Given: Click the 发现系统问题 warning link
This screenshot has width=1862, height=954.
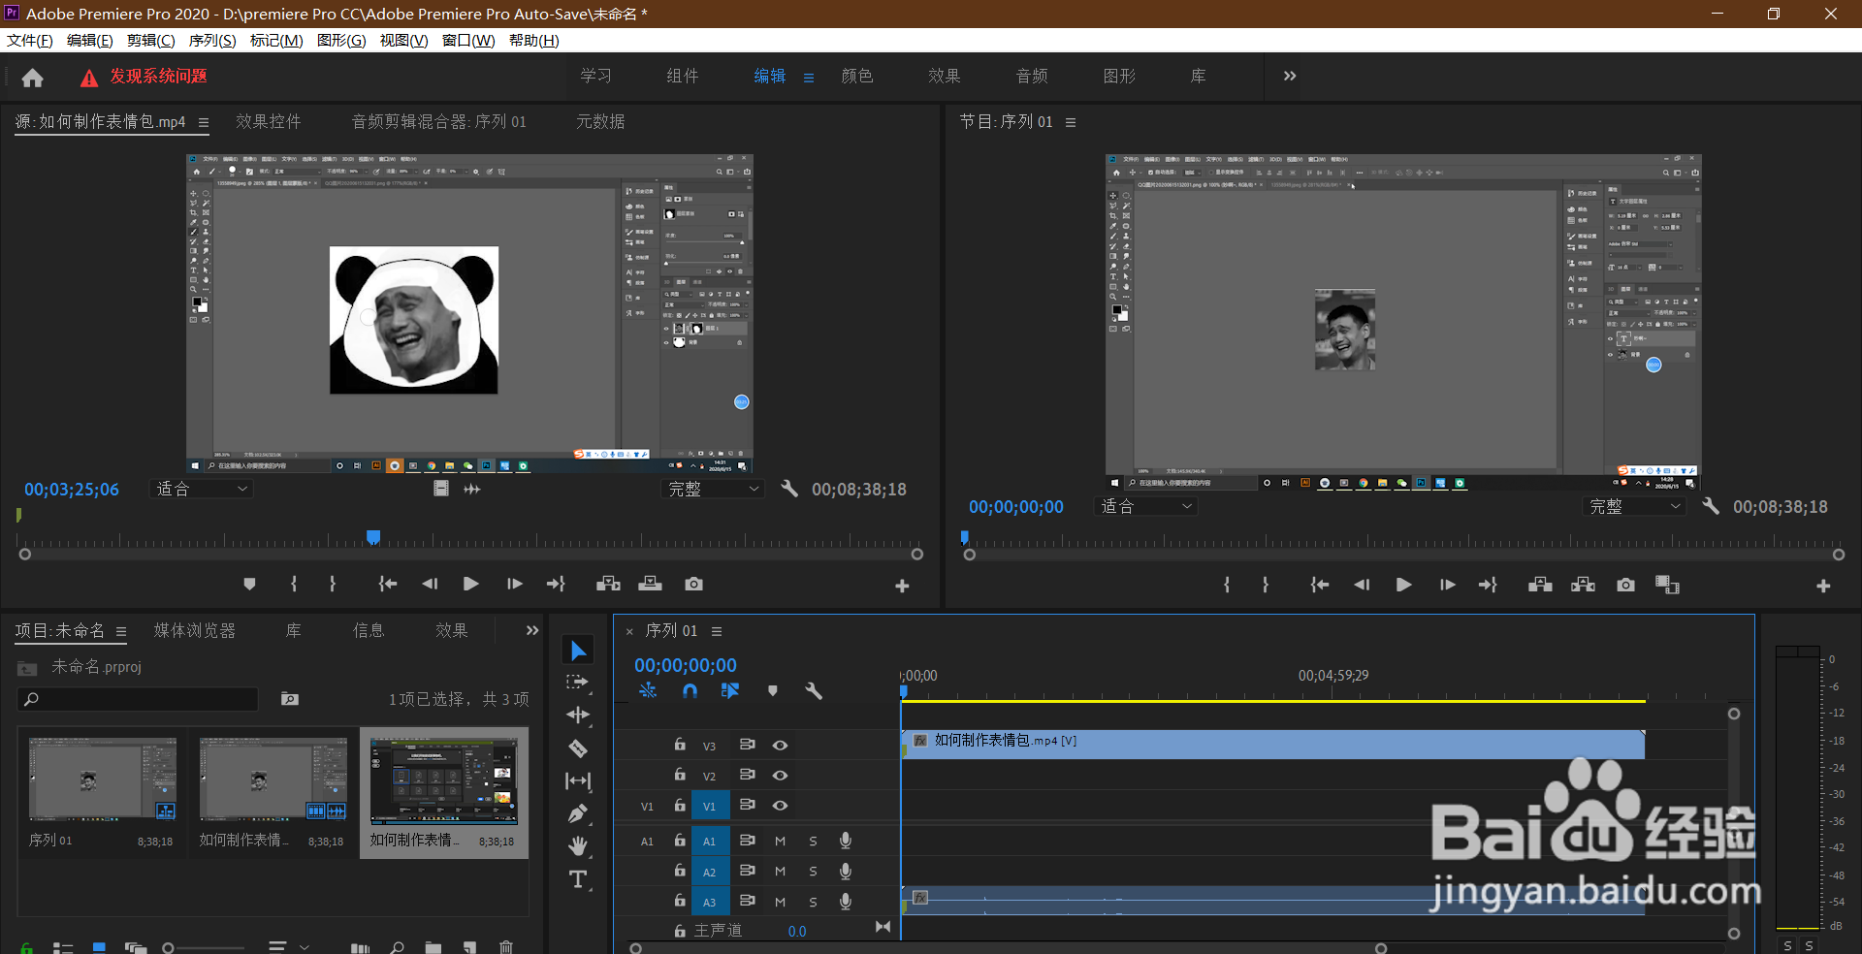Looking at the screenshot, I should click(x=158, y=77).
